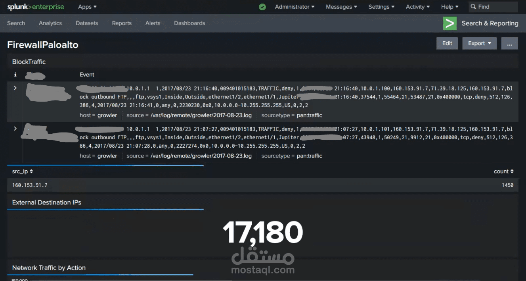Click the Search & Reporting label
The width and height of the screenshot is (526, 281).
point(490,23)
